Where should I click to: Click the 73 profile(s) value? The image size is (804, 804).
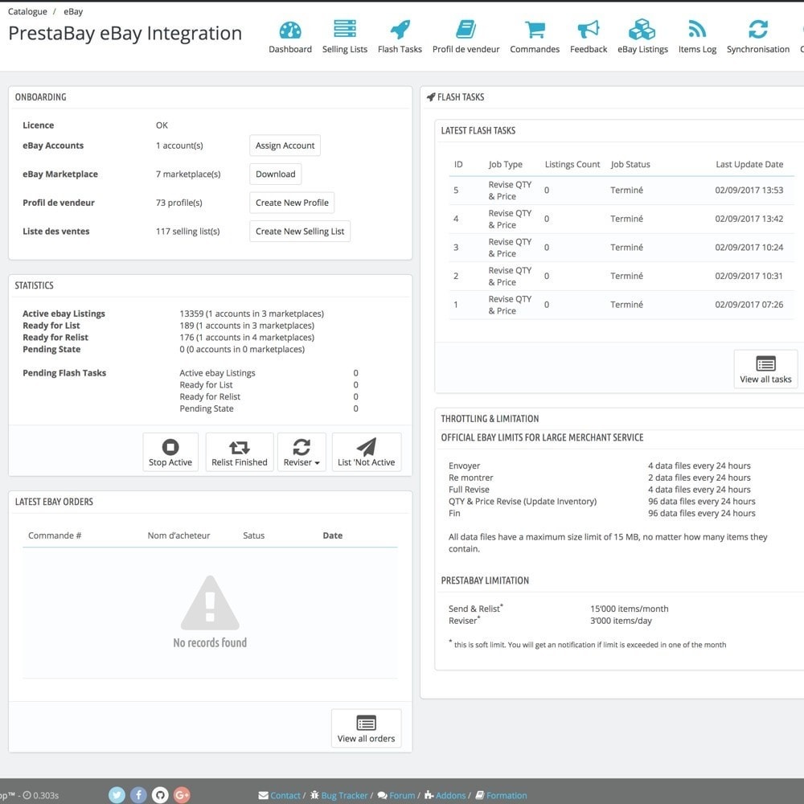click(x=179, y=203)
